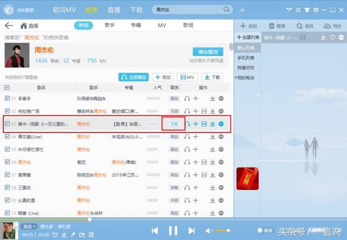Add song 02 布拉格广场 with the plus icon
The height and width of the screenshot is (240, 347).
[196, 111]
